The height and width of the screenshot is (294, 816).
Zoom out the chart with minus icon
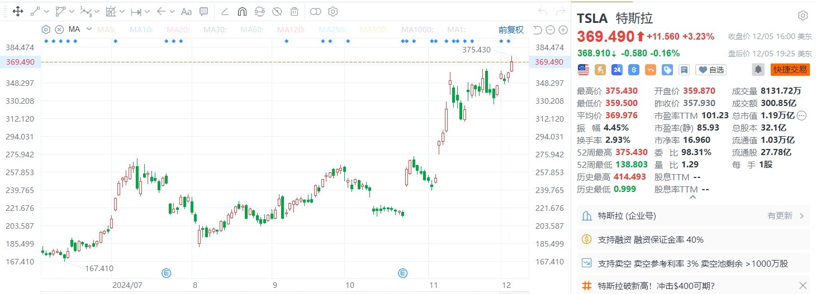pos(549,30)
